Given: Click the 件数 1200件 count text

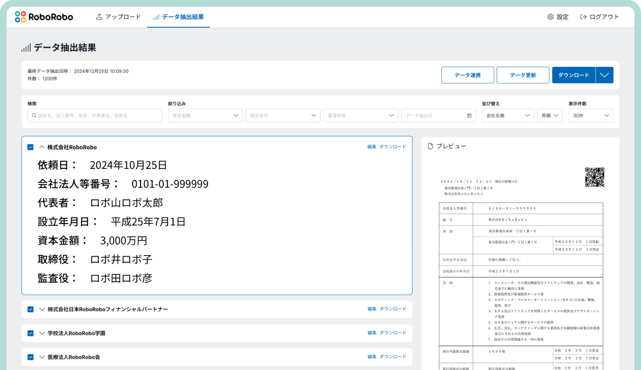Looking at the screenshot, I should tap(43, 78).
